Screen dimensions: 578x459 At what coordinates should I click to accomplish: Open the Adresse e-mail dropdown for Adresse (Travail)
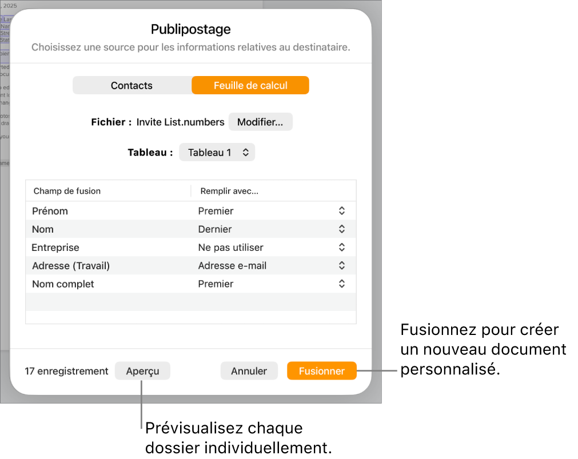tap(341, 266)
